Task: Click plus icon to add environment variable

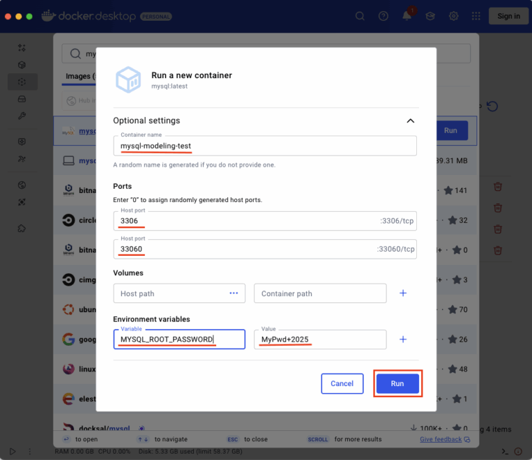Action: tap(403, 340)
